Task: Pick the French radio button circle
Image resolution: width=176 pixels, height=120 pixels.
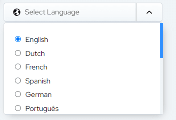Action: pyautogui.click(x=18, y=67)
